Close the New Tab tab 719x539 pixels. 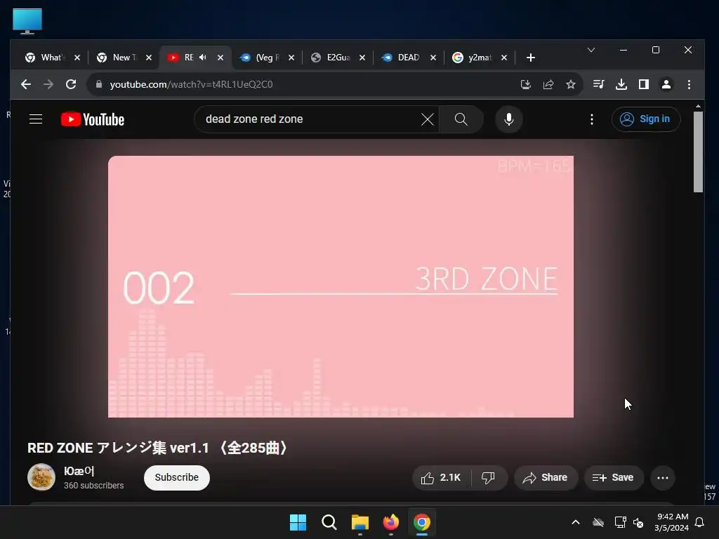[x=149, y=58]
